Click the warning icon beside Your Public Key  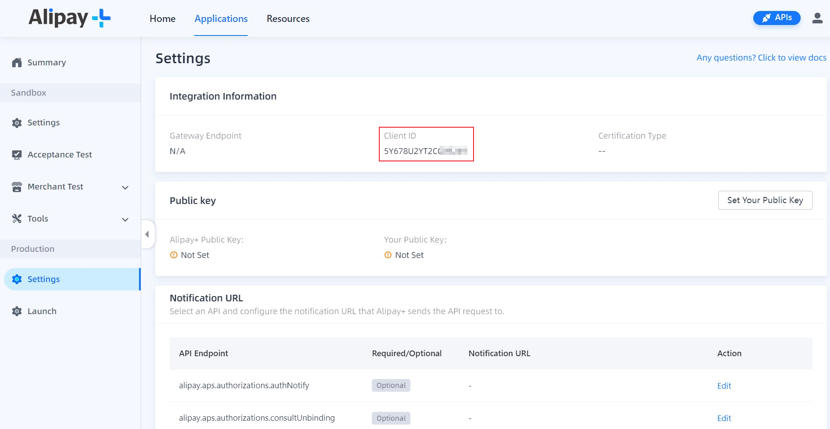click(x=388, y=255)
